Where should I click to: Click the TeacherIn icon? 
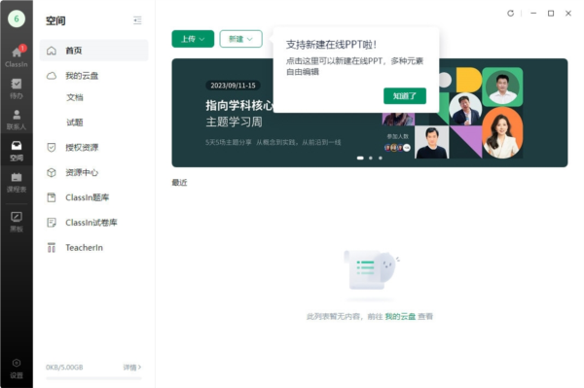click(x=52, y=247)
